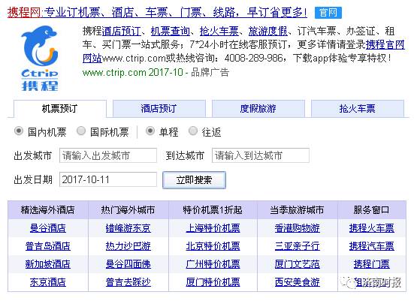
Task: Follow the 携程官网网站 link
Action: 385,44
